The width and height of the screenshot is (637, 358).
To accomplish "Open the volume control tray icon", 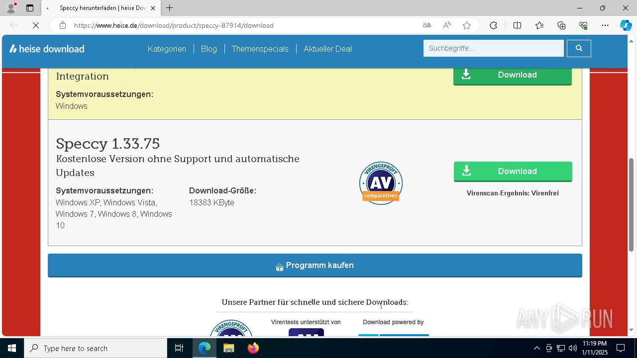I will tap(573, 348).
